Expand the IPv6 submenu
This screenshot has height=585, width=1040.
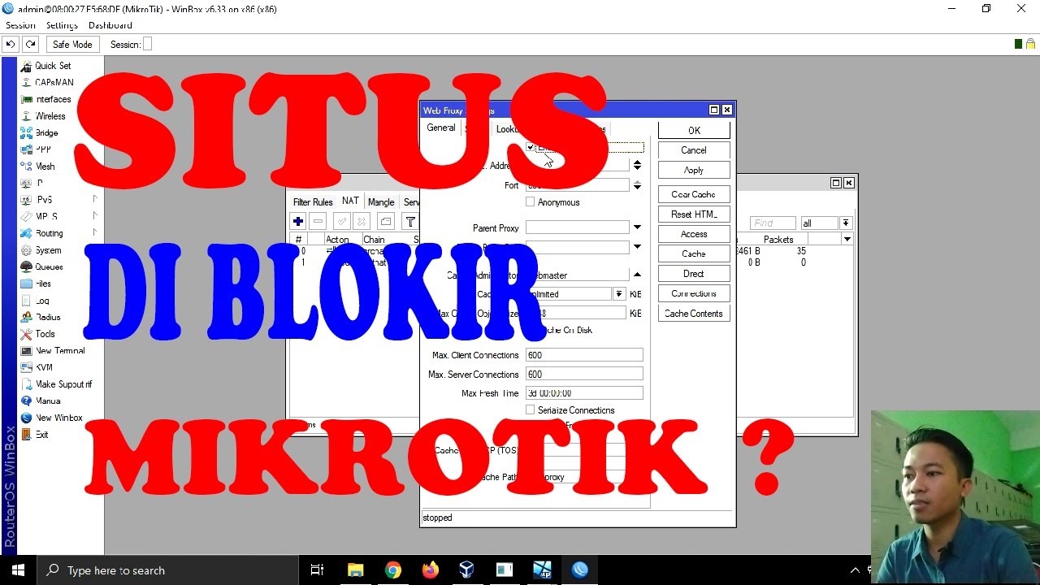(x=94, y=200)
